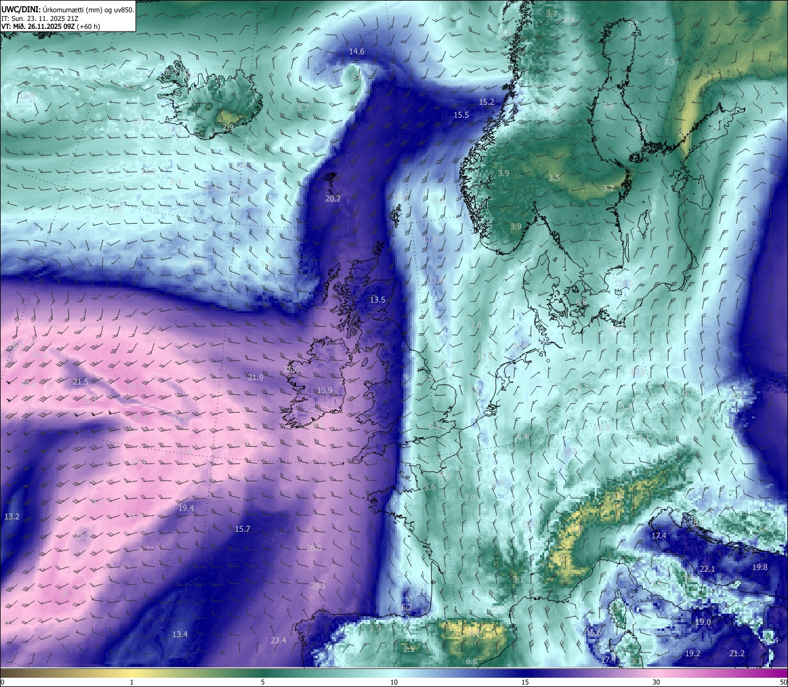Select the 50 label on the color scale
This screenshot has width=788, height=687.
[782, 682]
